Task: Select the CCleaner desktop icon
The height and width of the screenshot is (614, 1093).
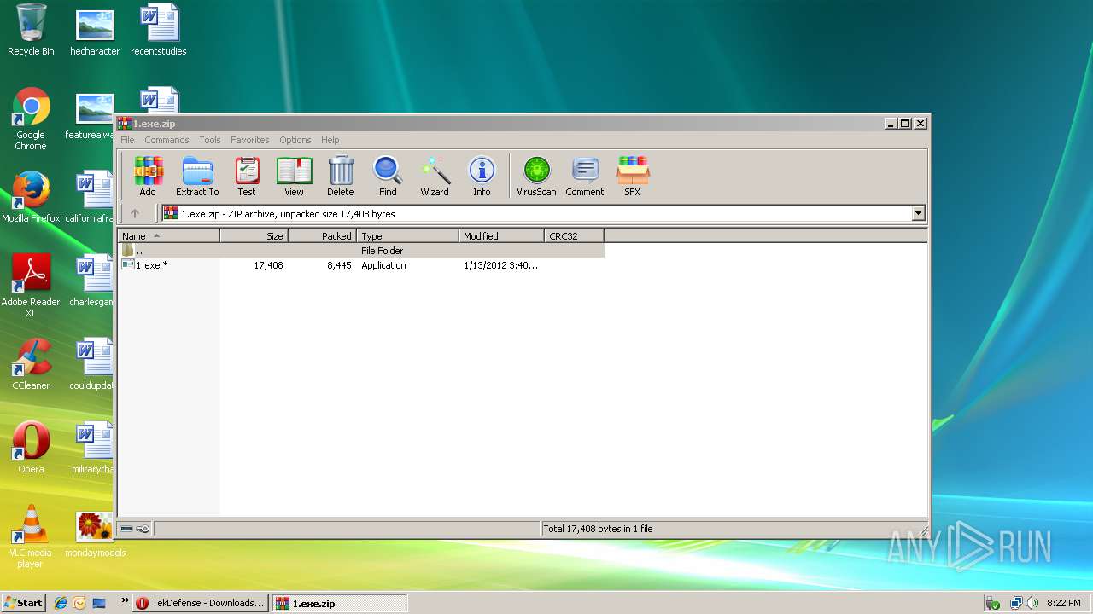Action: tap(31, 365)
